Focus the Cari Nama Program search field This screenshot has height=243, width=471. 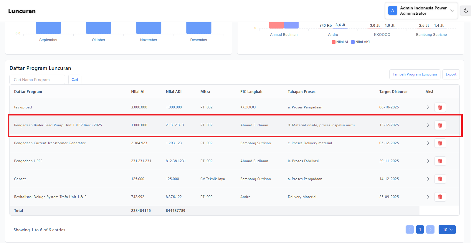pos(37,80)
